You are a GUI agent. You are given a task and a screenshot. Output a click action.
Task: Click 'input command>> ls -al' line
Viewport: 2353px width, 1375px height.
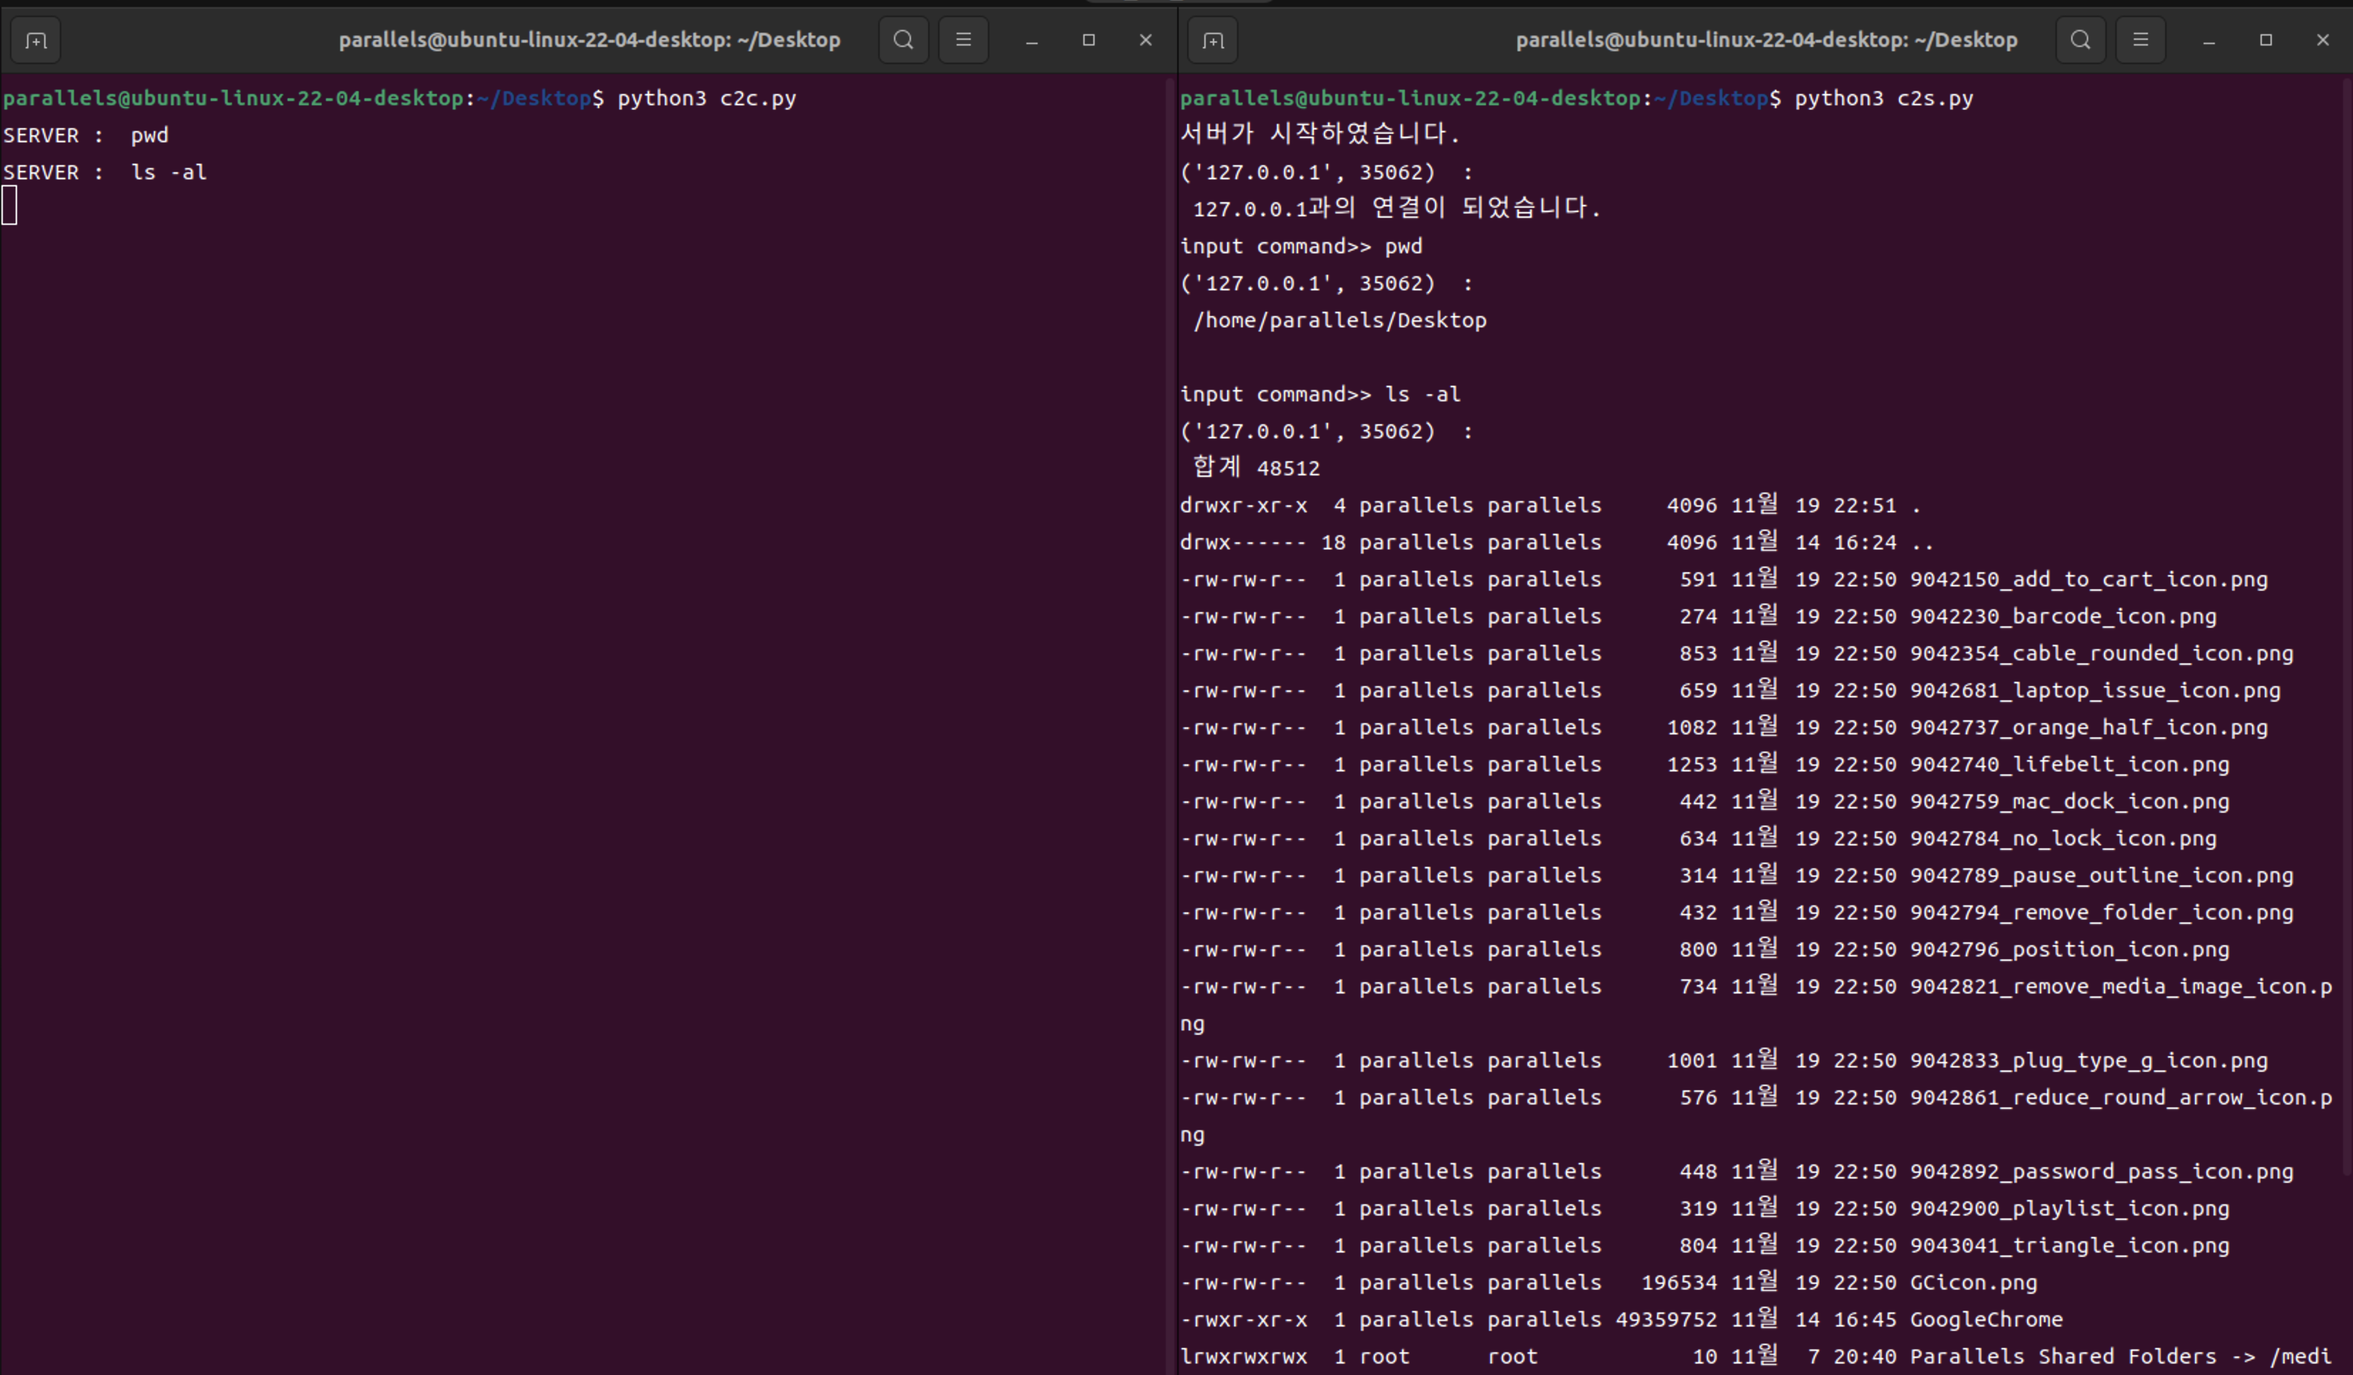pyautogui.click(x=1320, y=394)
